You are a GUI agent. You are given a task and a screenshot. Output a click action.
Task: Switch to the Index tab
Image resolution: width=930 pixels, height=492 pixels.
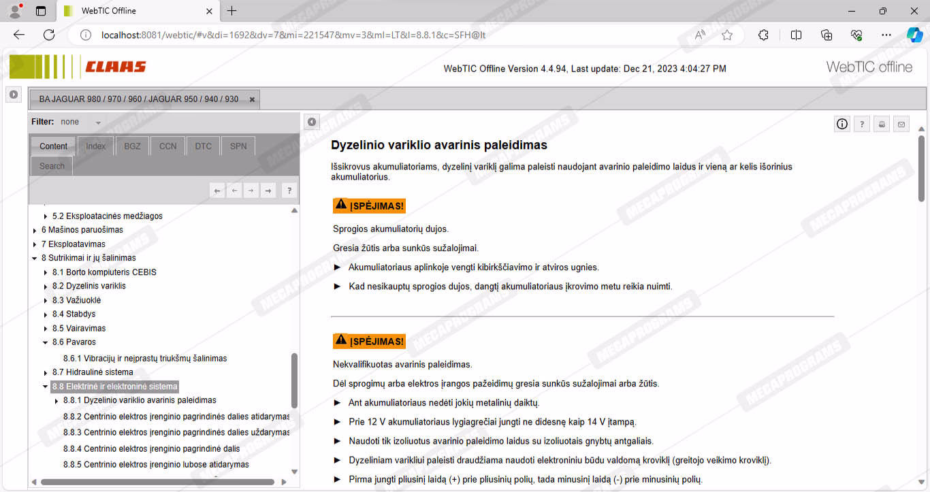coord(95,146)
